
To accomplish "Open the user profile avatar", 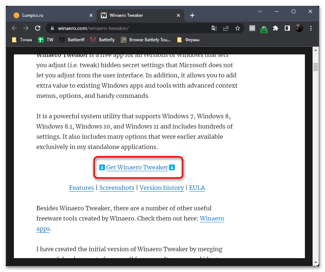I will coord(299,28).
